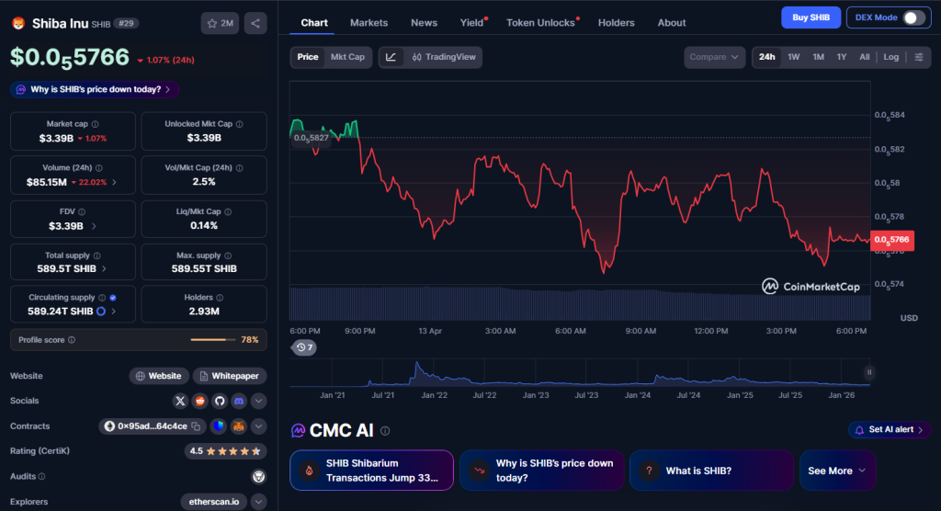The image size is (941, 511).
Task: Toggle the DEX Mode switch
Action: (913, 17)
